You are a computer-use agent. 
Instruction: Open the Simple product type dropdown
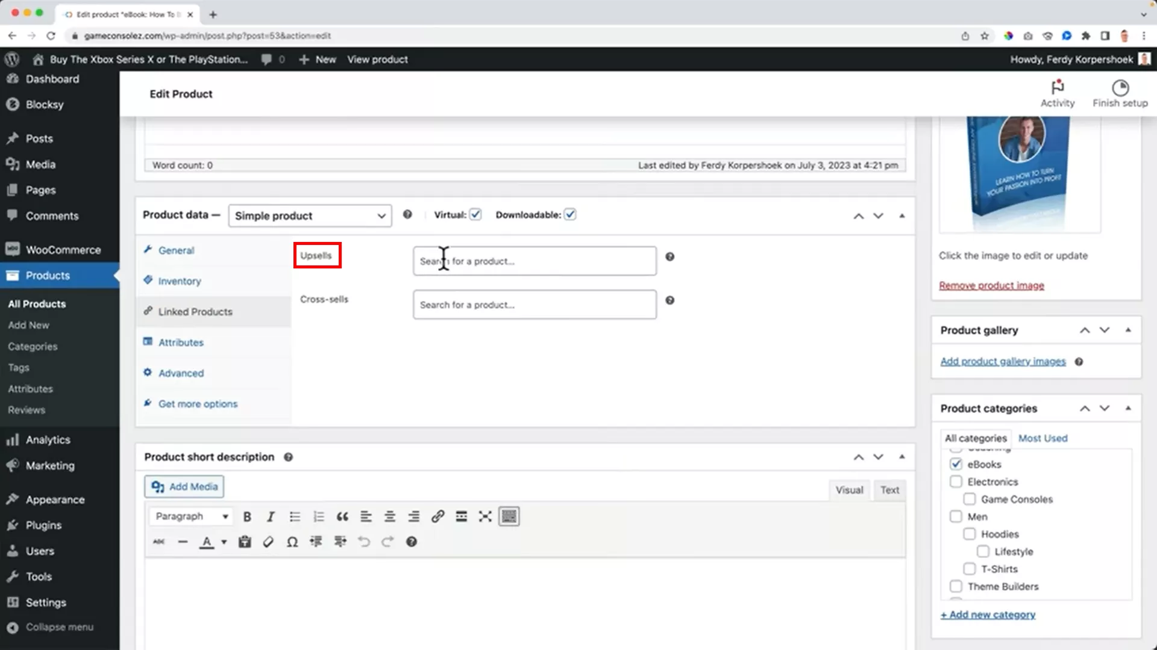coord(309,215)
